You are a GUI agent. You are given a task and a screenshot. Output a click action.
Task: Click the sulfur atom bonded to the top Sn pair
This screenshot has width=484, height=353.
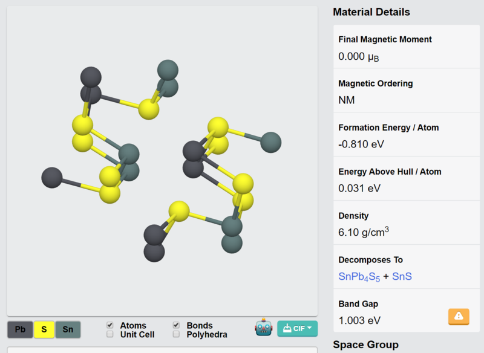[149, 109]
